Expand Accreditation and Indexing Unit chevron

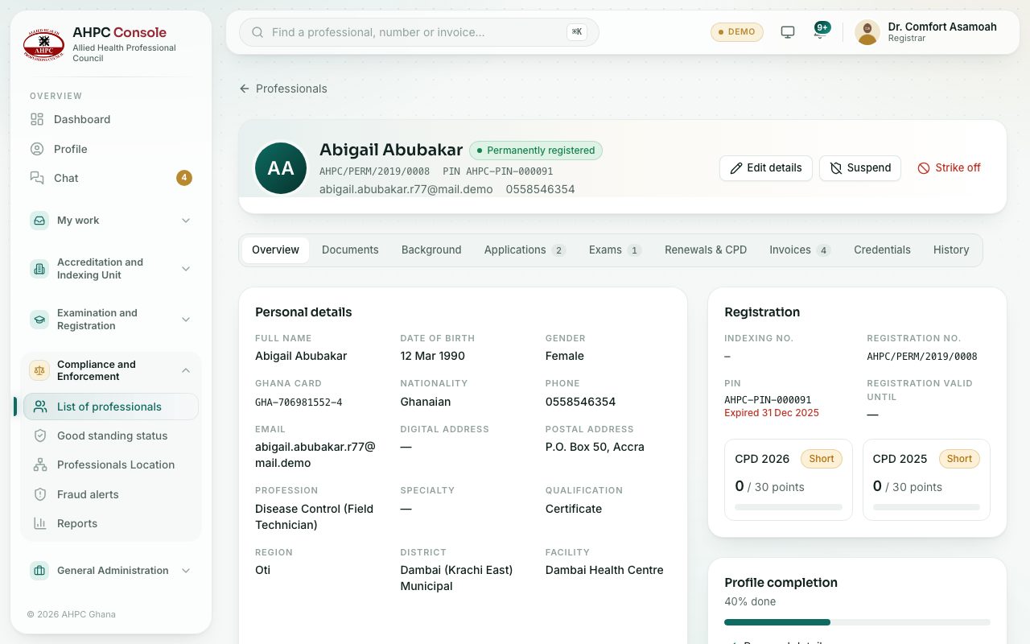[186, 269]
